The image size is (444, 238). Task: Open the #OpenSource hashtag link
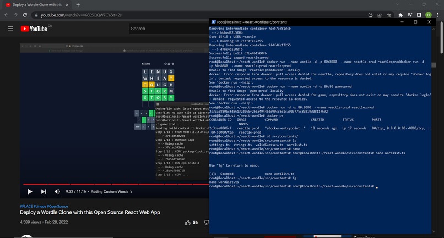pyautogui.click(x=57, y=206)
